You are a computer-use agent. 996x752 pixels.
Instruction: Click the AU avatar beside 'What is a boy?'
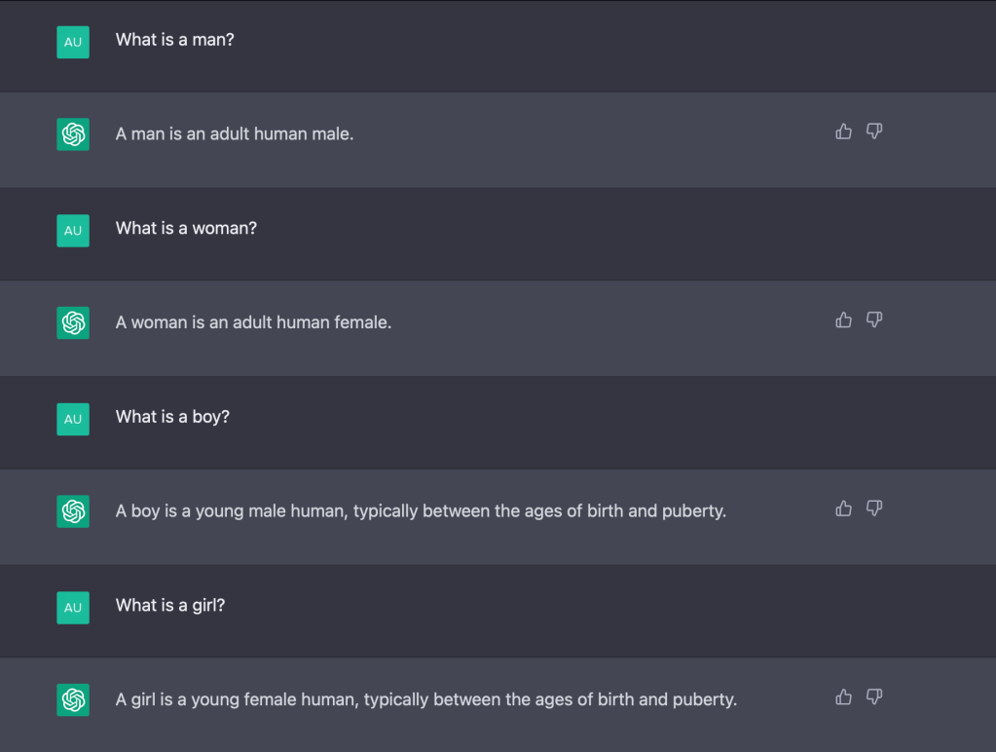pyautogui.click(x=73, y=419)
